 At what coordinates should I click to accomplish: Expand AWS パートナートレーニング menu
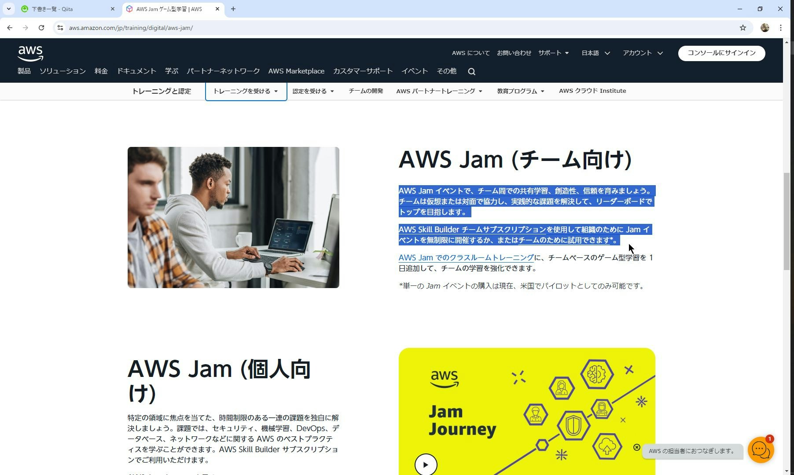tap(439, 91)
